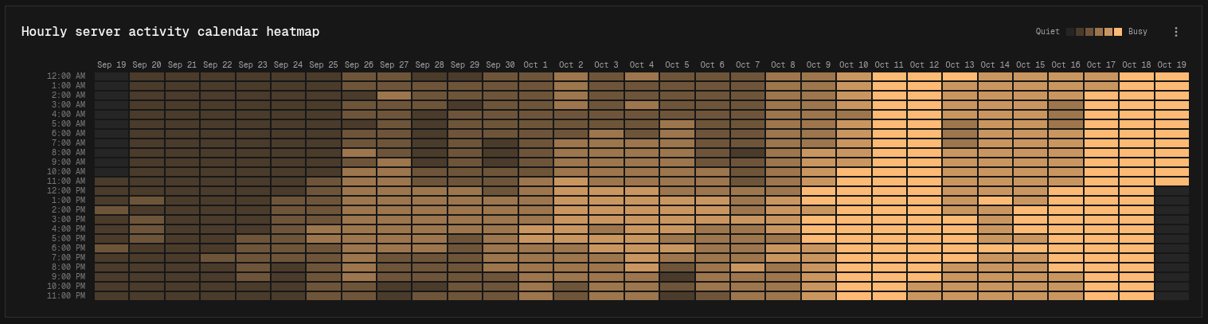Click the '8:00 PM' row label
1208x324 pixels.
[68, 267]
